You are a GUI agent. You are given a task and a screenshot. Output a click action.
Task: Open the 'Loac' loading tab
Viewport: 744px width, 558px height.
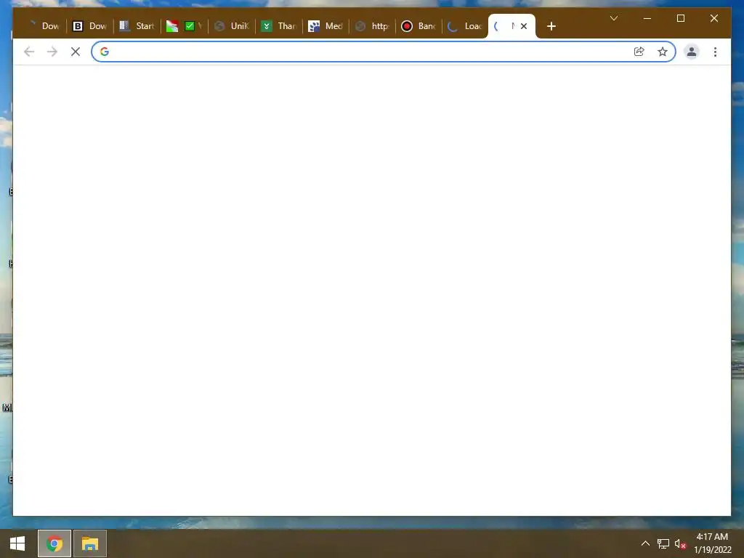pyautogui.click(x=465, y=26)
